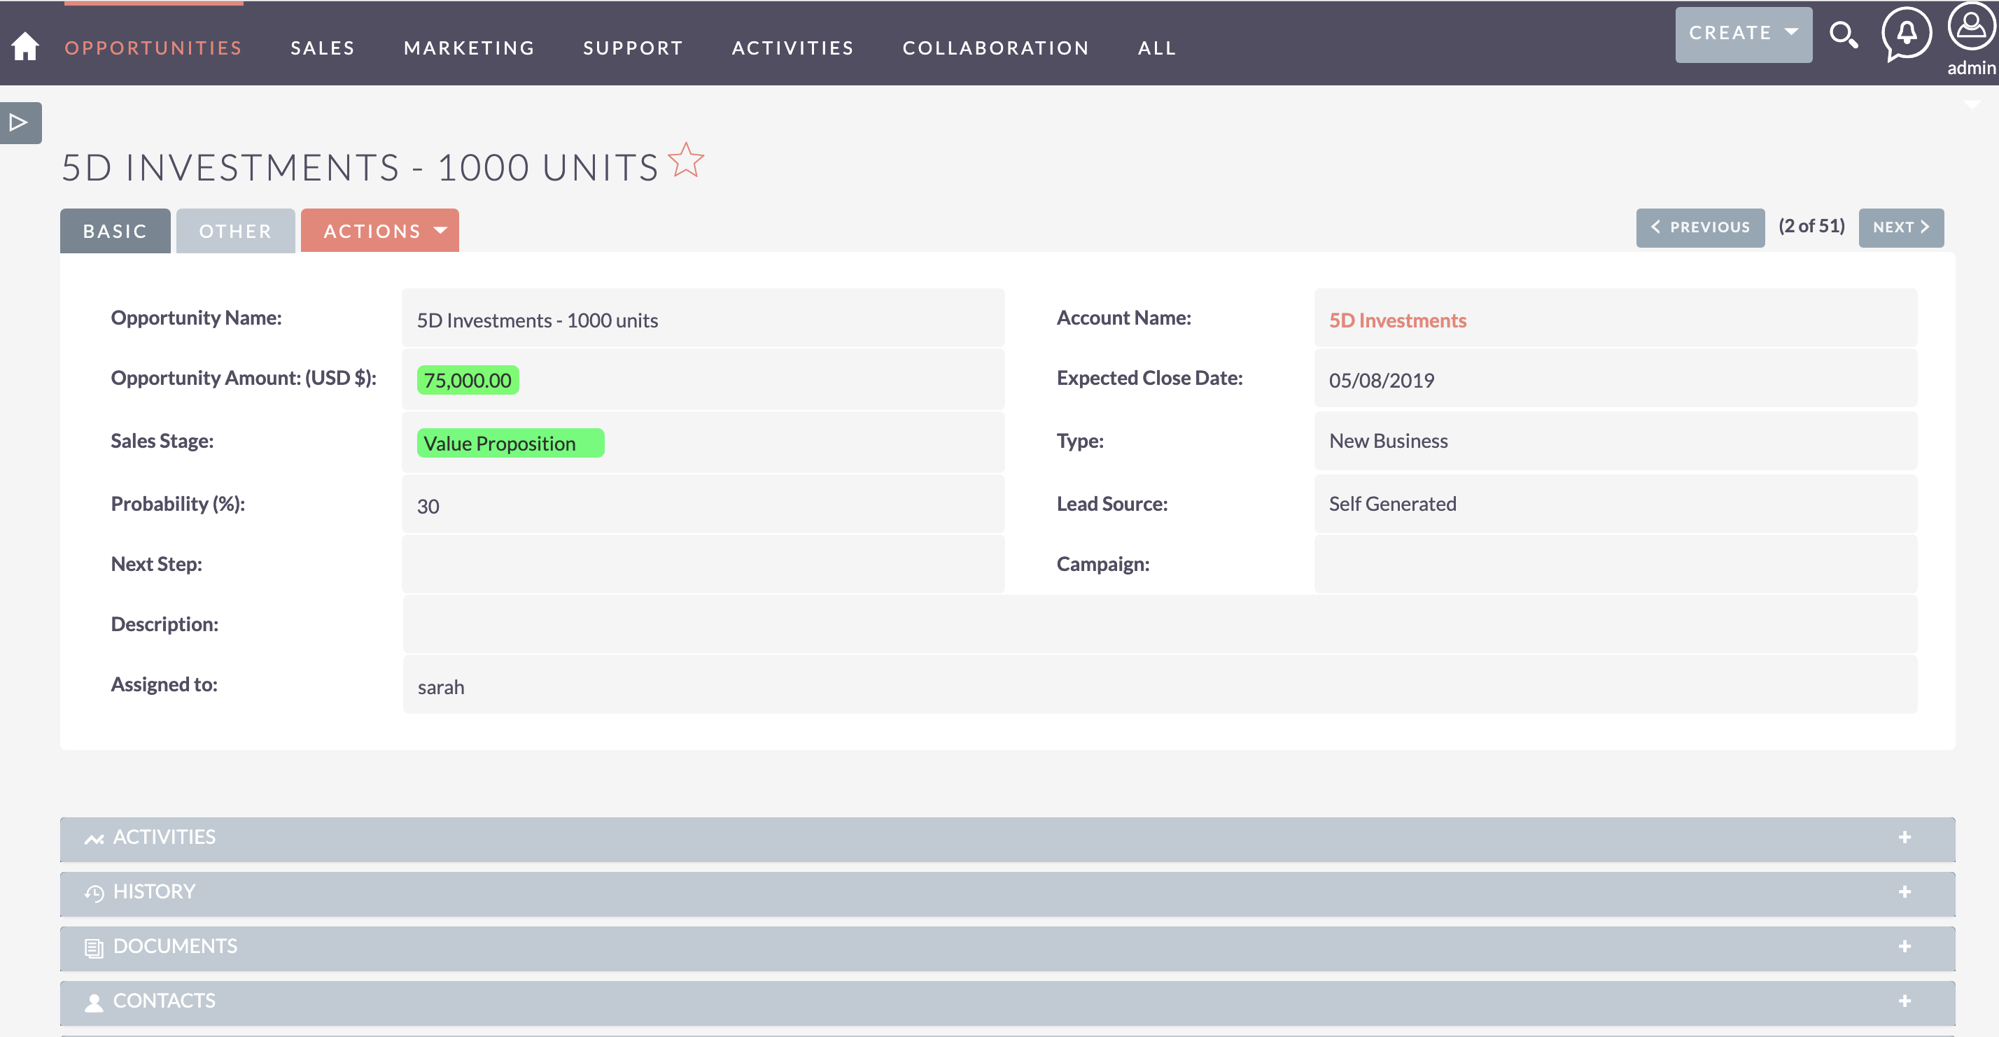Expand the History subpanel with plus
This screenshot has width=1999, height=1037.
[x=1905, y=892]
